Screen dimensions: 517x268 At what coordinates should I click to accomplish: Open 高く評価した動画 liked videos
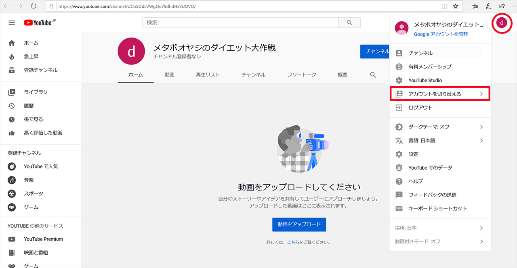pos(40,133)
